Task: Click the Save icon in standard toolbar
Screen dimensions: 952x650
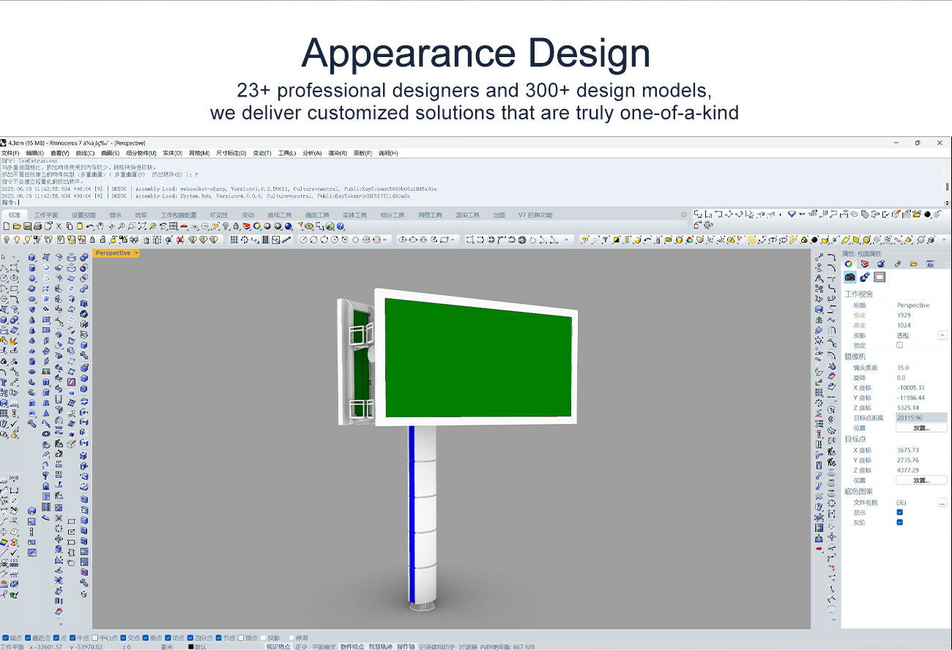Action: tap(27, 227)
